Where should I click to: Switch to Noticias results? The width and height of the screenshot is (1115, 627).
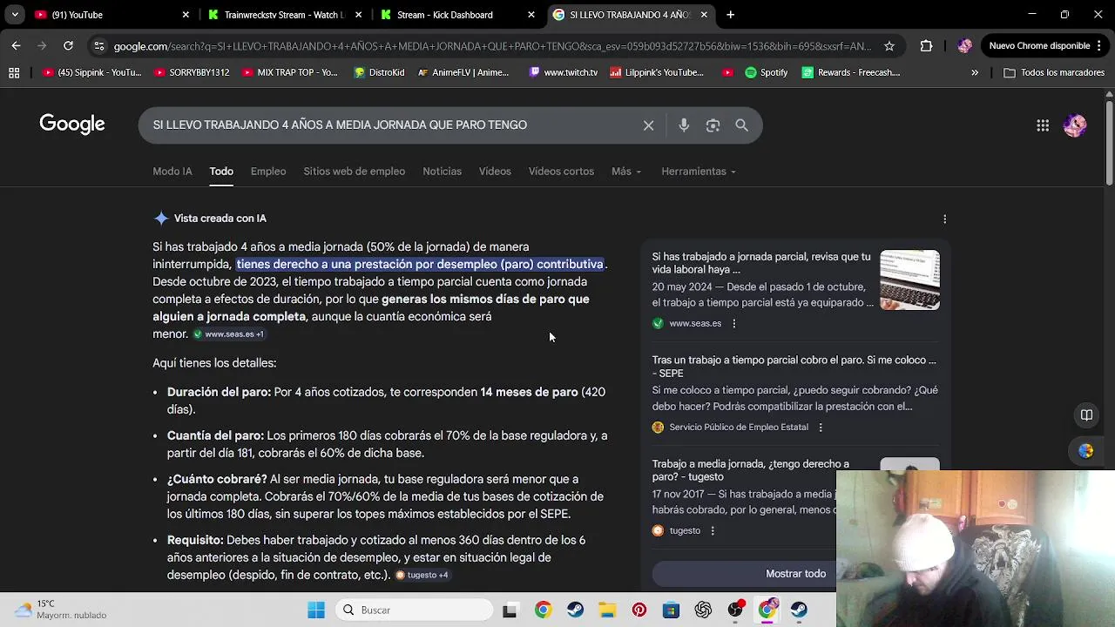(x=442, y=172)
